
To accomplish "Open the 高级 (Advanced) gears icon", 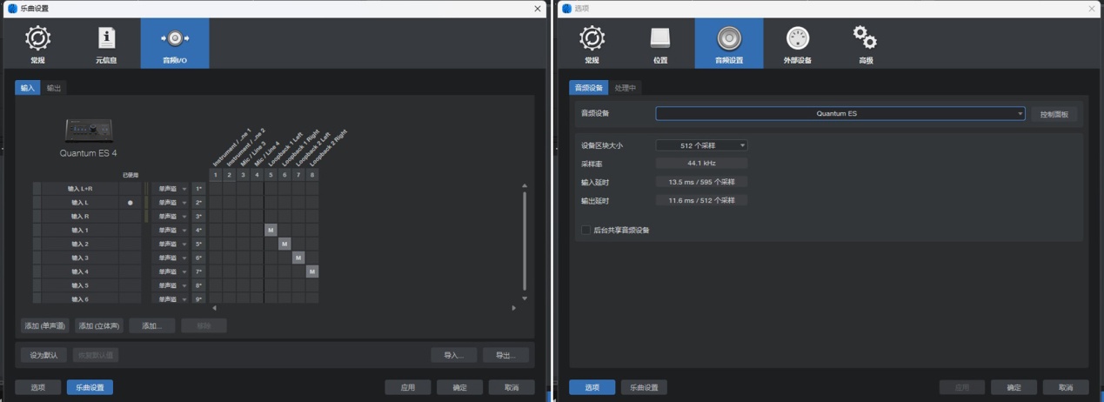I will pyautogui.click(x=865, y=38).
